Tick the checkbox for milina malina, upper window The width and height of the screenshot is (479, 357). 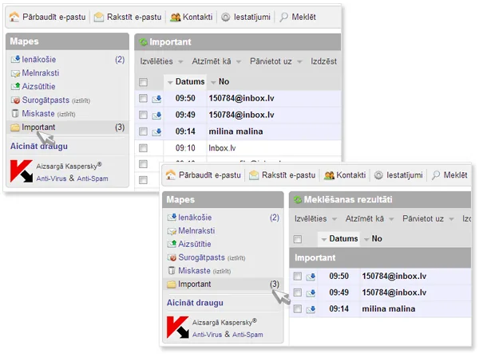click(143, 131)
